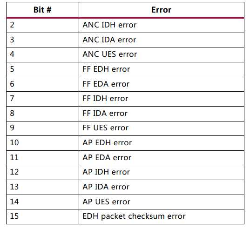Click the 'AP IDH error' text
Viewport: 250px width, 229px height.
point(106,172)
